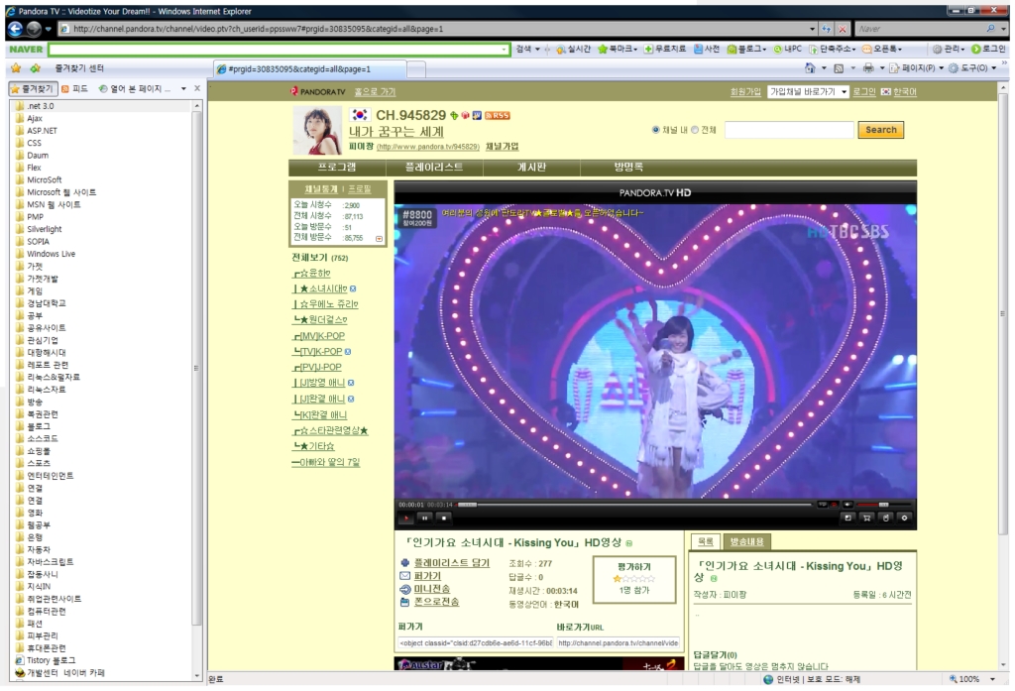Click the green plus icon after CH.945829
The height and width of the screenshot is (691, 1015).
(454, 115)
